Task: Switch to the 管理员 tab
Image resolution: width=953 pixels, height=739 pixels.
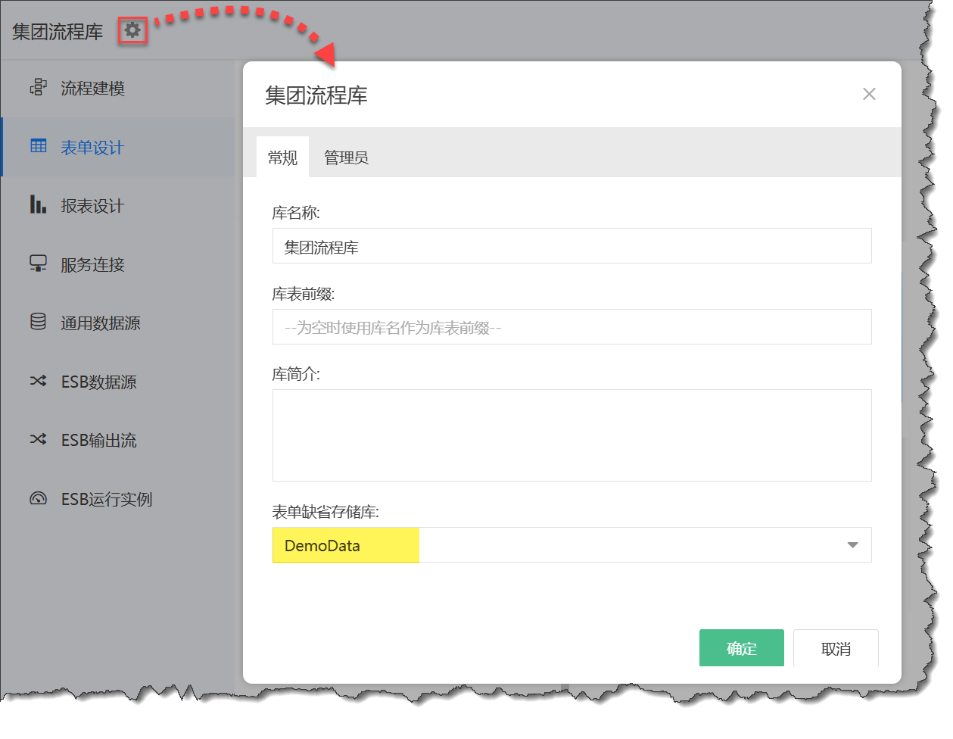Action: pos(346,157)
